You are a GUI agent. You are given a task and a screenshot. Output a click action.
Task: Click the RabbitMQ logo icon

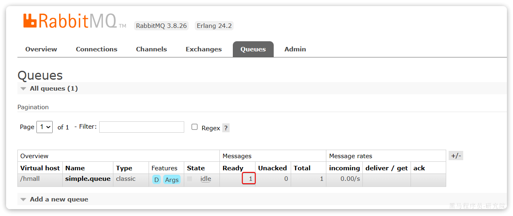[x=30, y=21]
